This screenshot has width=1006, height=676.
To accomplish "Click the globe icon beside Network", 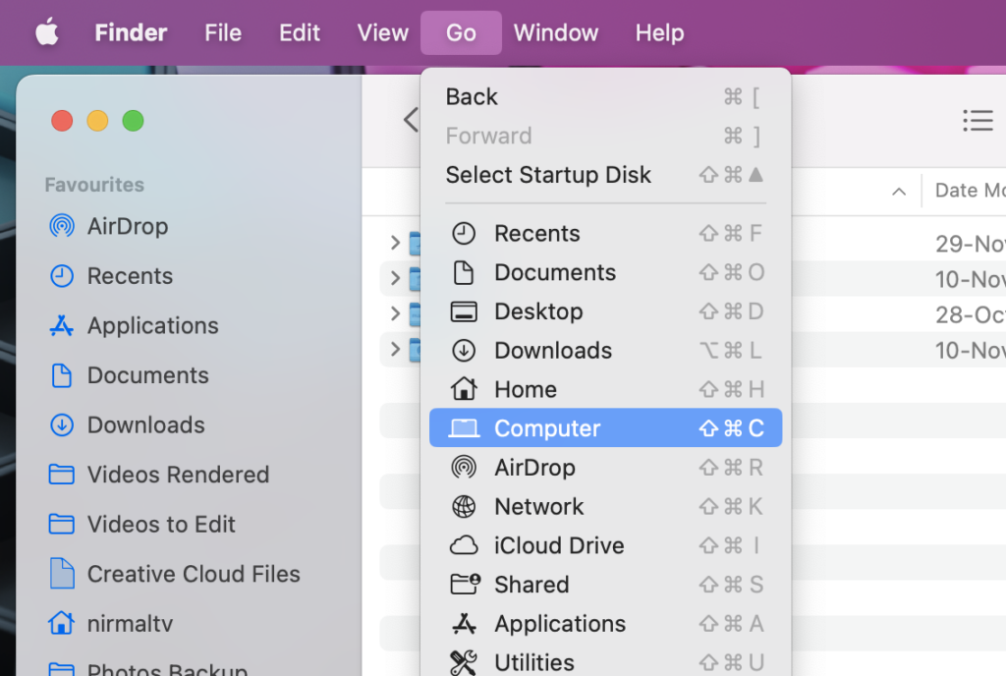I will tap(464, 507).
